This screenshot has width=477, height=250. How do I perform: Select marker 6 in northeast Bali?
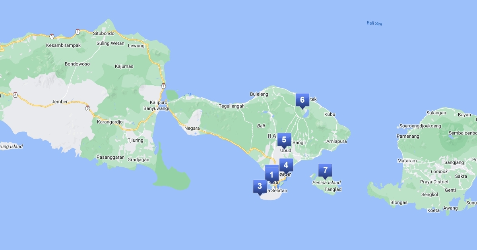click(302, 100)
